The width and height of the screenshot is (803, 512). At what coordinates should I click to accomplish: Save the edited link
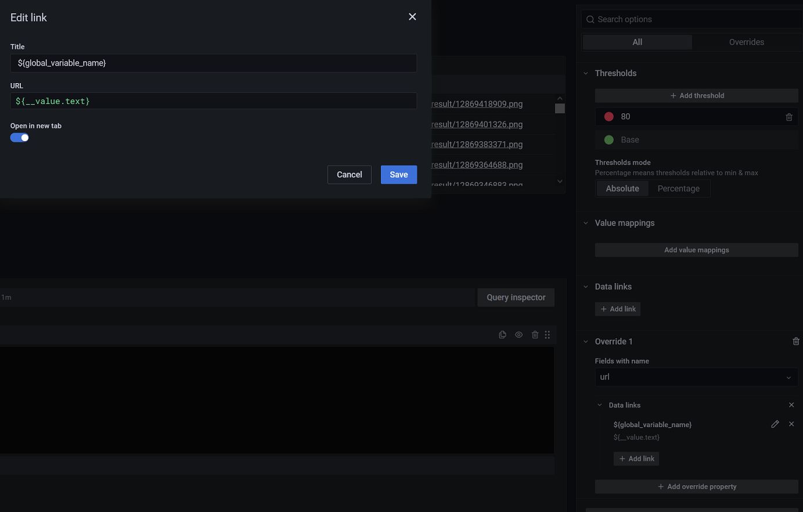pos(399,174)
